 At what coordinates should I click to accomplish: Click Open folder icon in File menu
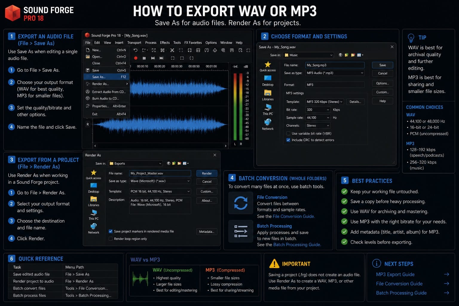[88, 56]
